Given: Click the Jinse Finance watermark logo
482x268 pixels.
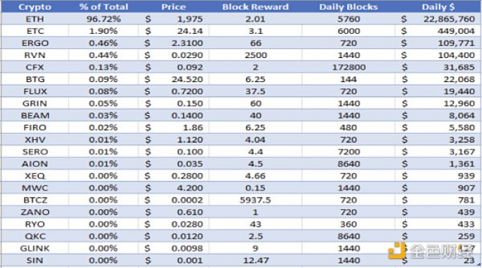Looking at the screenshot, I should coord(430,251).
